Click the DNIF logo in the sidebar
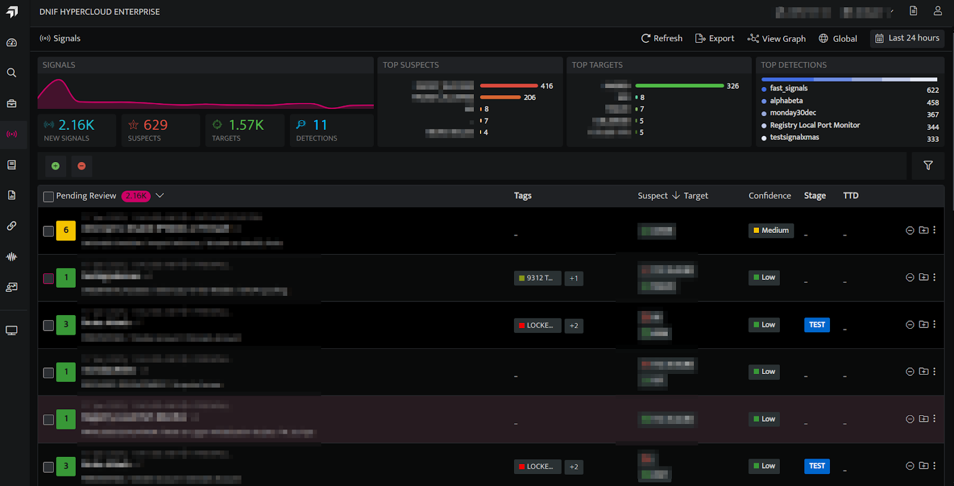The image size is (954, 486). pos(12,12)
